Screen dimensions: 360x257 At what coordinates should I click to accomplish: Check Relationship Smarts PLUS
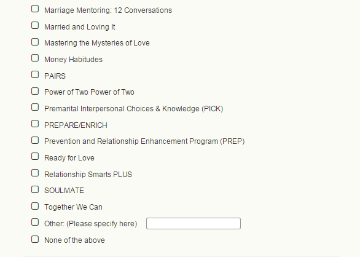(x=35, y=173)
